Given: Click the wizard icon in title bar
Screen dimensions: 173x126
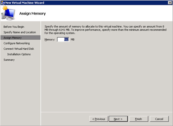Looking at the screenshot, I should point(3,3).
